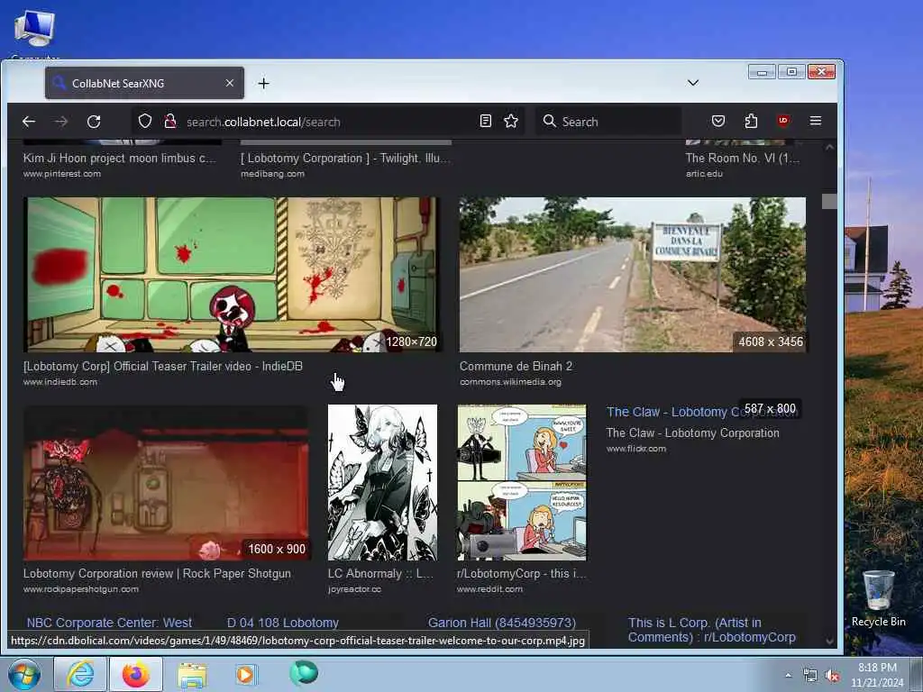Reload the current page
This screenshot has height=692, width=923.
94,122
